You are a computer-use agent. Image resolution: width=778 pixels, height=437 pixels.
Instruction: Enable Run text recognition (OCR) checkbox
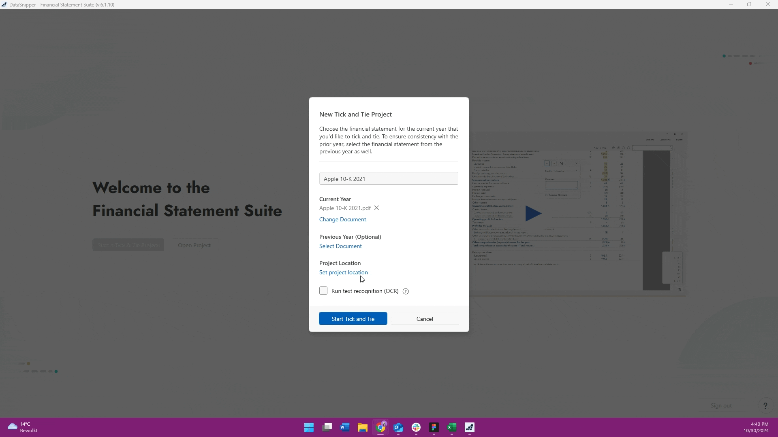click(323, 291)
